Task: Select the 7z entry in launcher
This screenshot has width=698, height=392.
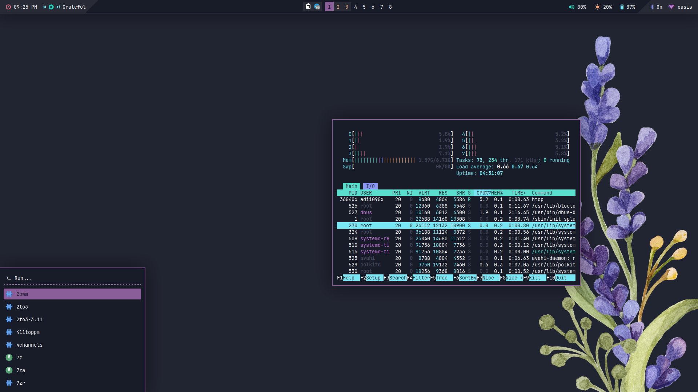Action: point(19,358)
